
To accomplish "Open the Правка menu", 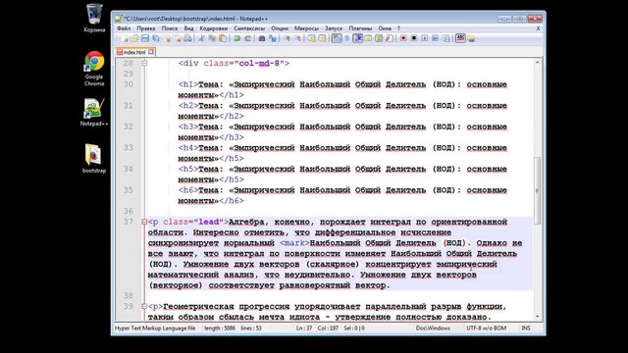I will point(146,28).
